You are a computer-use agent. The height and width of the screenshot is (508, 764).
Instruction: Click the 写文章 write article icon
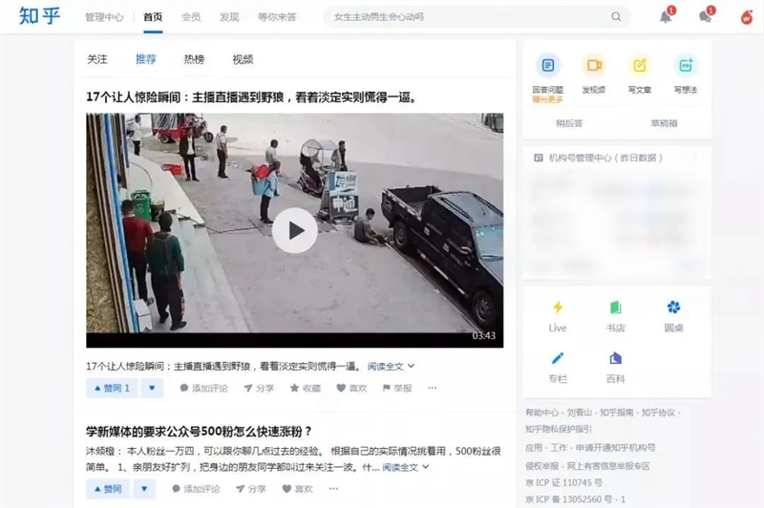(x=640, y=65)
